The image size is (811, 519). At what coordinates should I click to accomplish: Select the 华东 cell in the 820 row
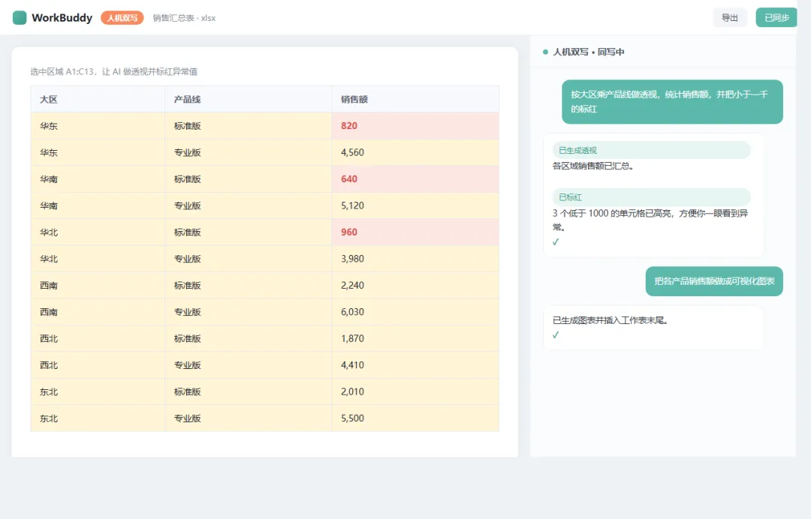pos(98,125)
